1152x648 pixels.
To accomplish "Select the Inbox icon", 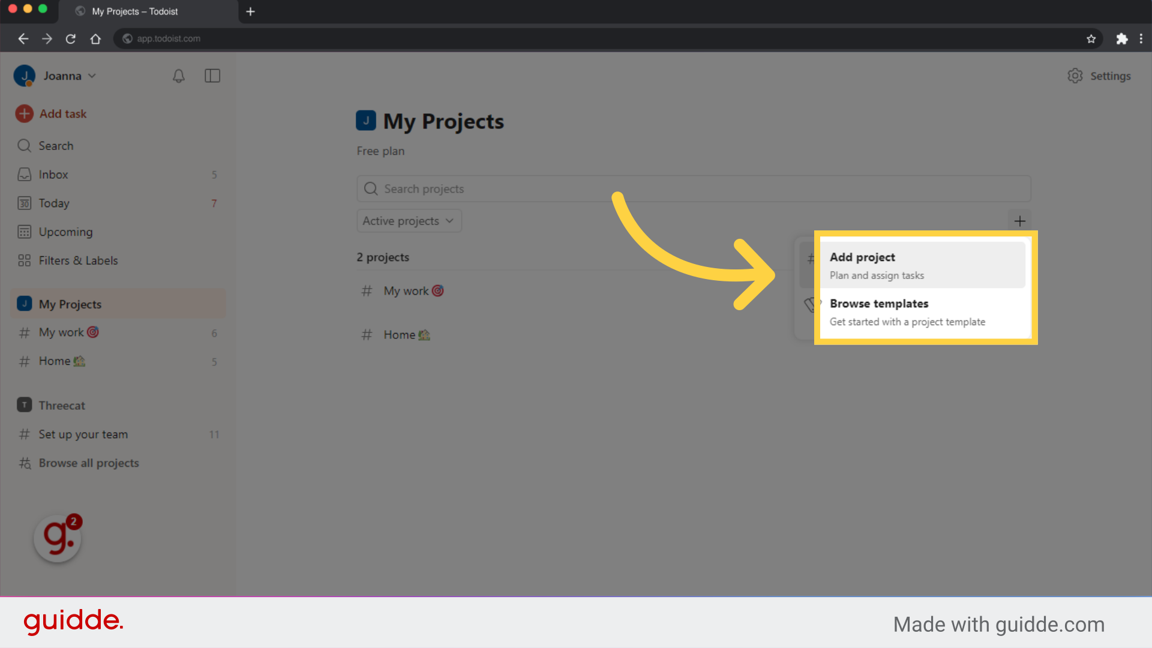I will click(x=24, y=174).
